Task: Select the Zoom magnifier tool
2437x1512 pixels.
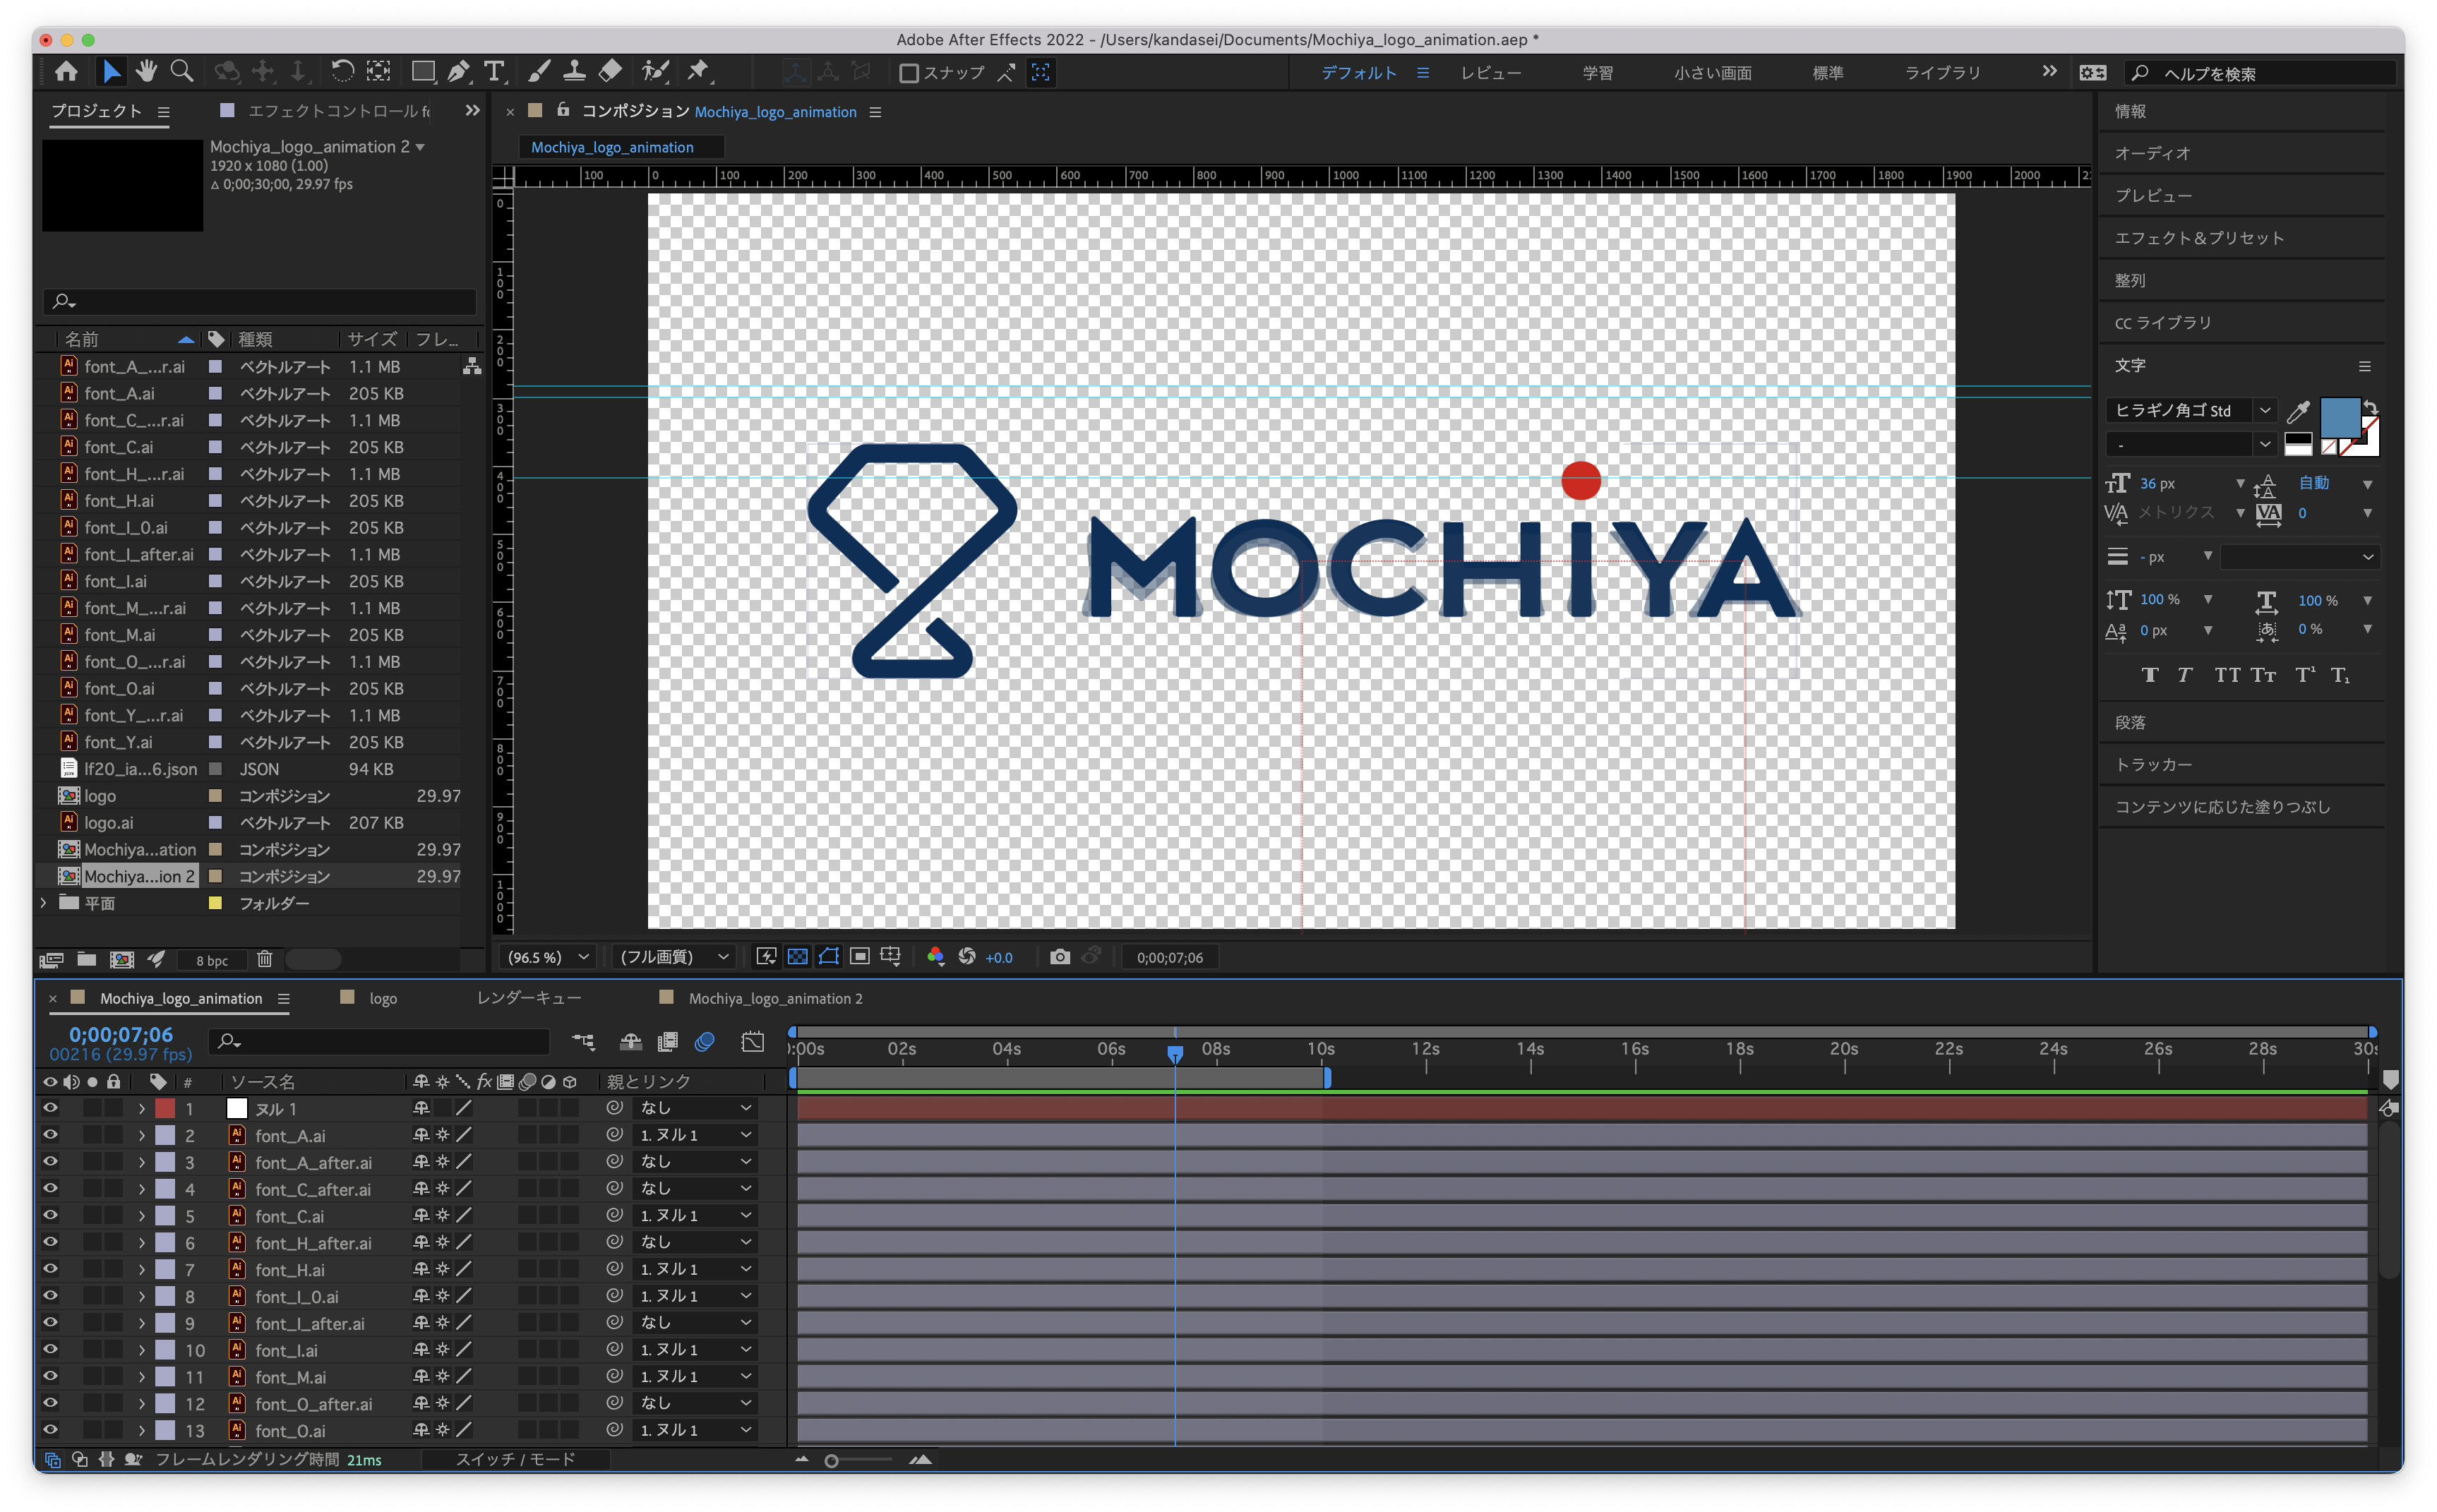Action: (181, 72)
